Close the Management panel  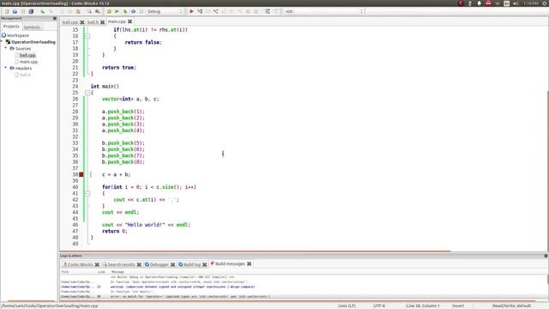coord(55,18)
